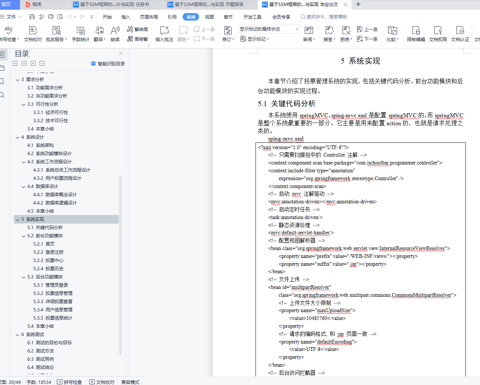480x385 pixels.
Task: Jump to 4.1 系统架构 in outline
Action: point(40,145)
